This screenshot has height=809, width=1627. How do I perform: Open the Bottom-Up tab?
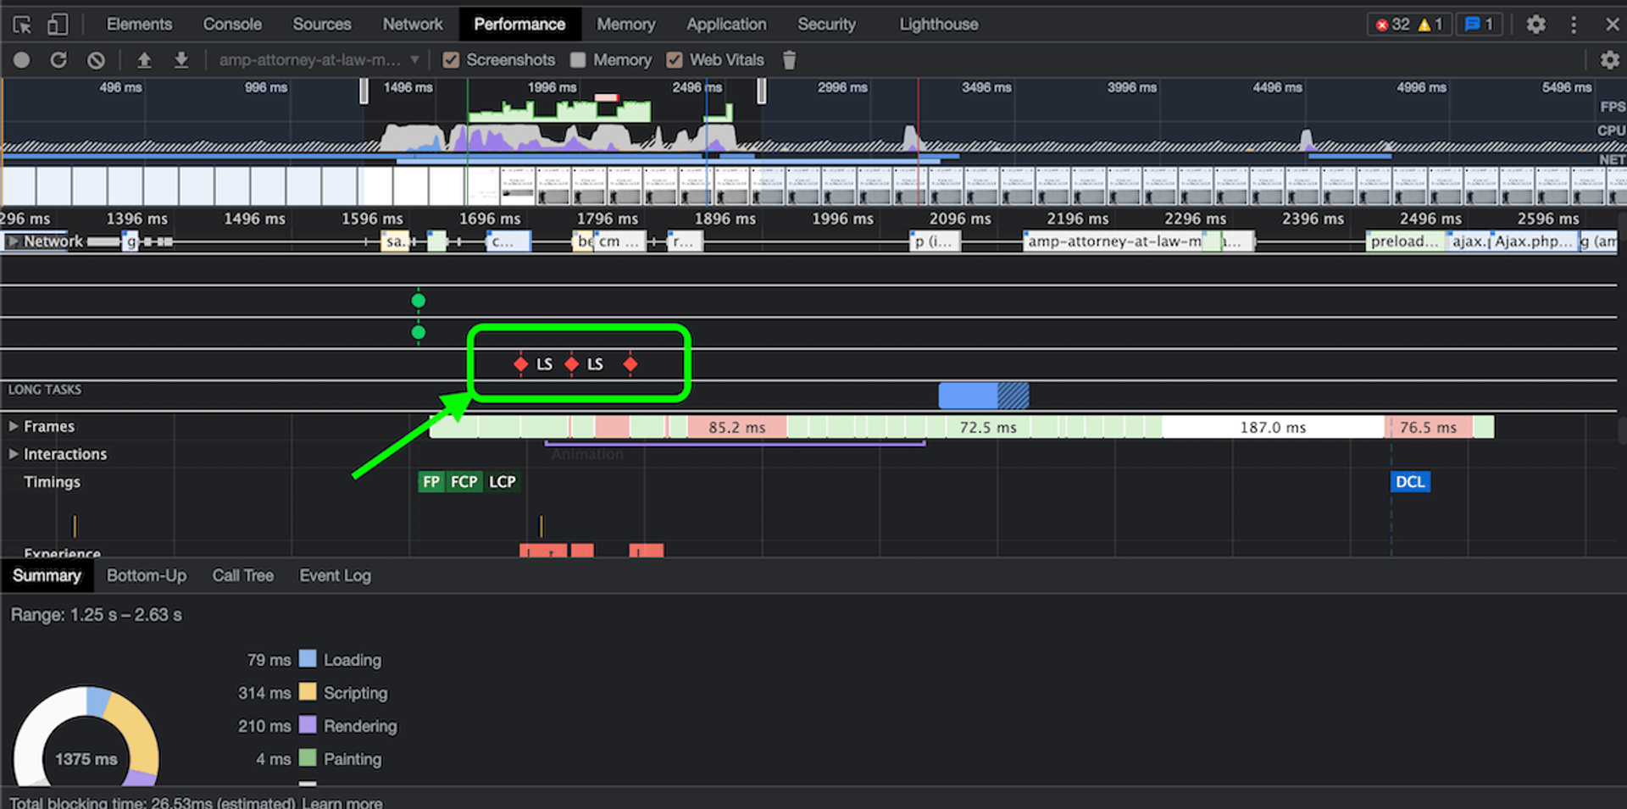(x=147, y=576)
